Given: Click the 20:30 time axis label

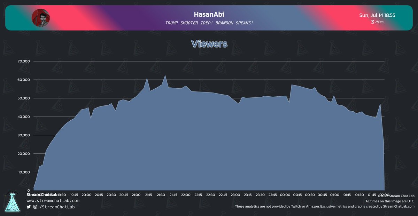Looking at the screenshot, I should click(x=111, y=195).
